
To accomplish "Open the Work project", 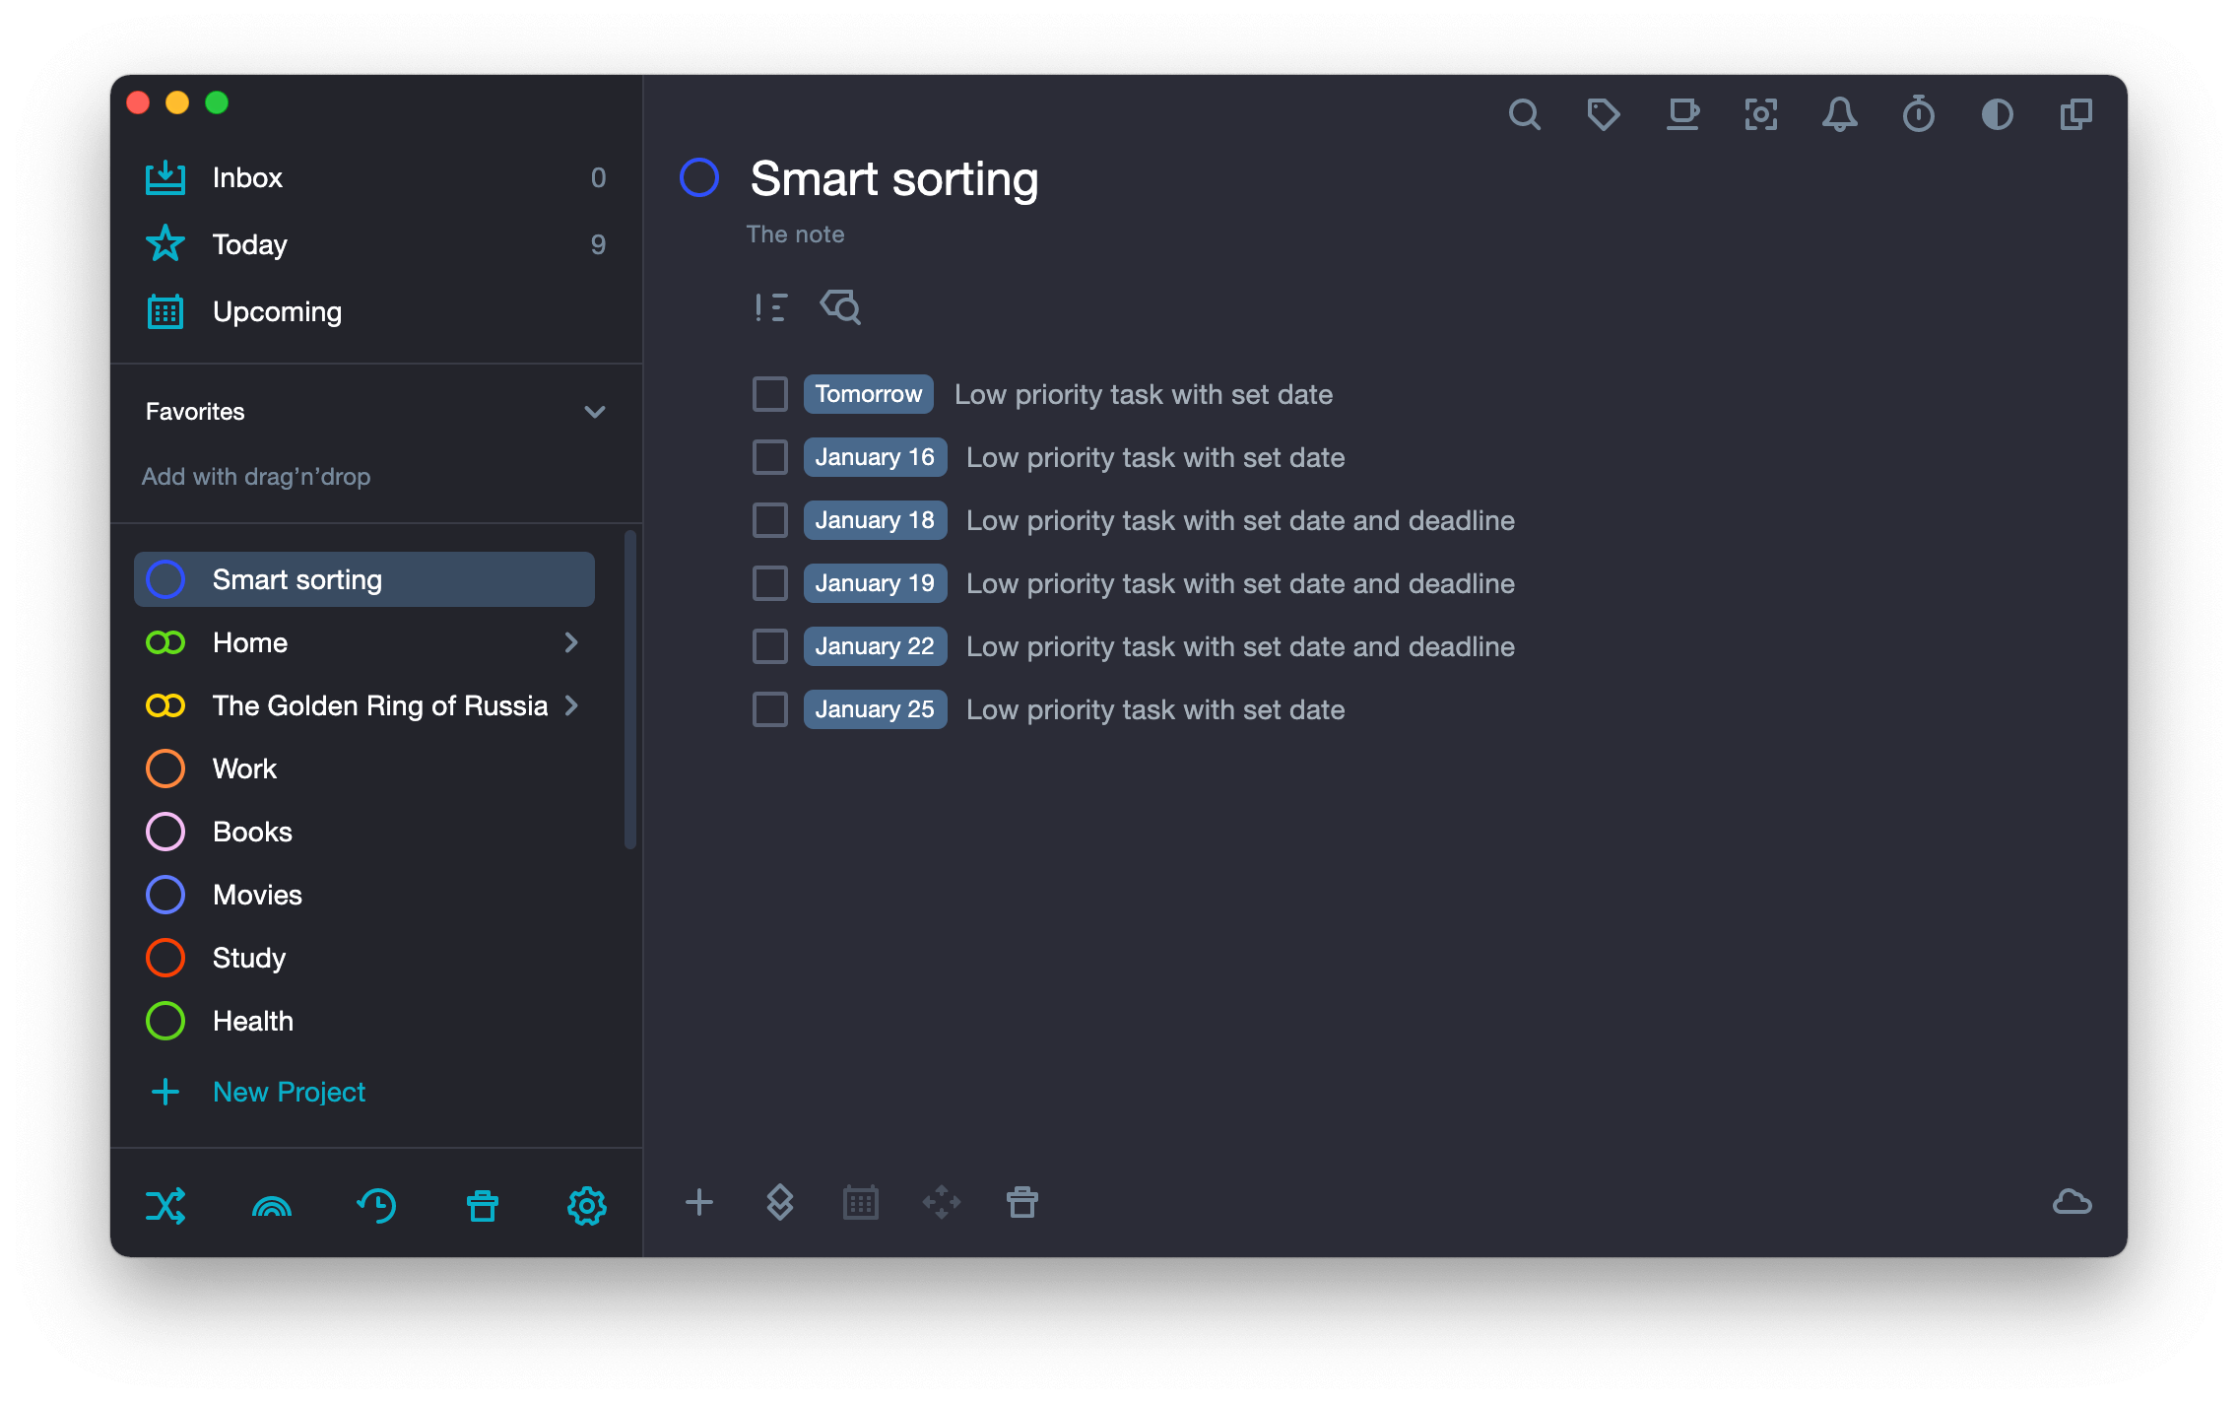I will tap(364, 768).
